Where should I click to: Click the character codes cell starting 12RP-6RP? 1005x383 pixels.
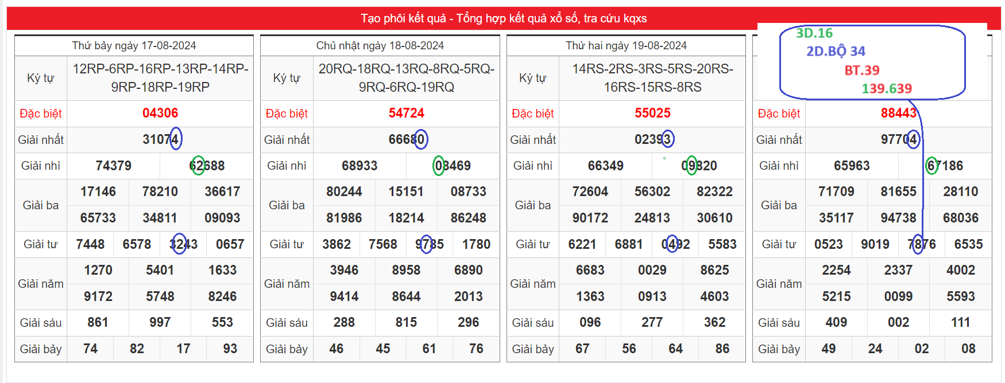pyautogui.click(x=160, y=78)
